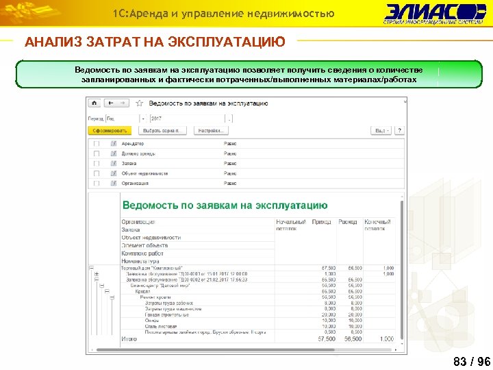Select the Бизнес-центр "Деловой мир" row

coord(258,286)
